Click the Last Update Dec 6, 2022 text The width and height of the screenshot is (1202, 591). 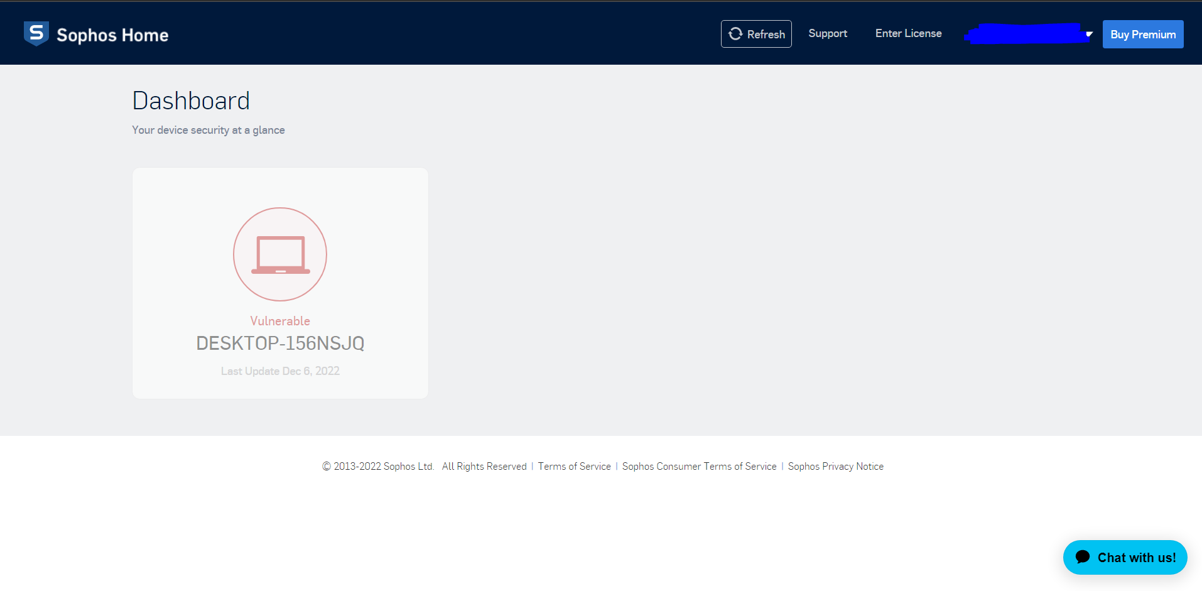click(280, 371)
